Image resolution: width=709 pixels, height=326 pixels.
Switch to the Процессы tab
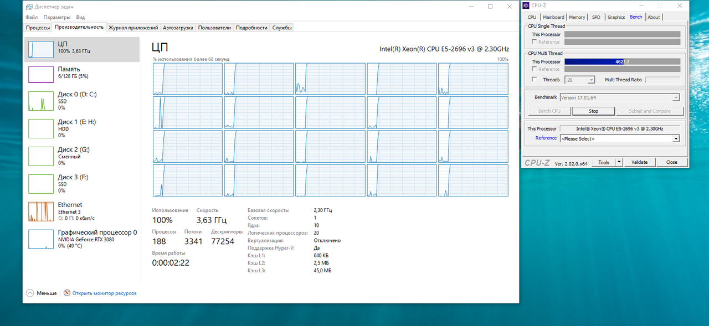pos(38,28)
